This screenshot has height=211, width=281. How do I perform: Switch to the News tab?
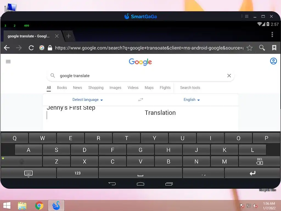[x=77, y=88]
